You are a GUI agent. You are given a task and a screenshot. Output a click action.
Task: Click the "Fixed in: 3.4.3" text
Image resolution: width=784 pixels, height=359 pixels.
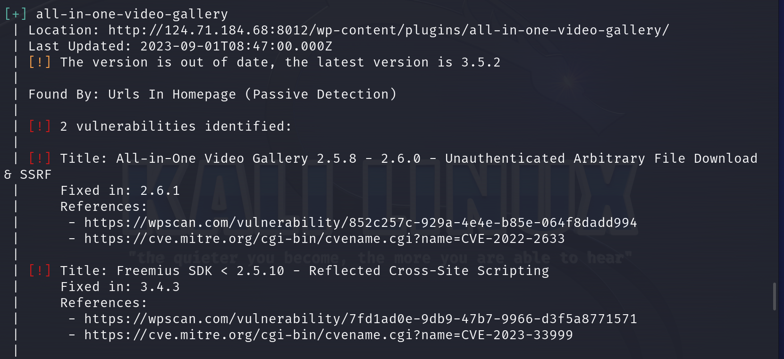[x=120, y=287]
